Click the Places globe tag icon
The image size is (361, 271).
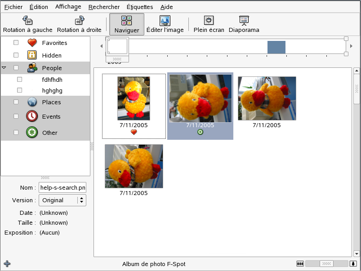point(32,102)
